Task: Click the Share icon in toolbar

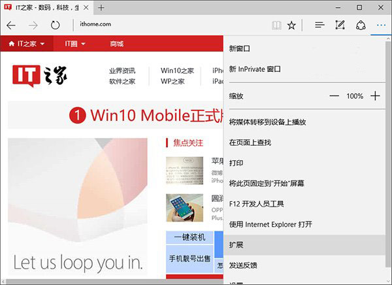Action: pyautogui.click(x=360, y=25)
